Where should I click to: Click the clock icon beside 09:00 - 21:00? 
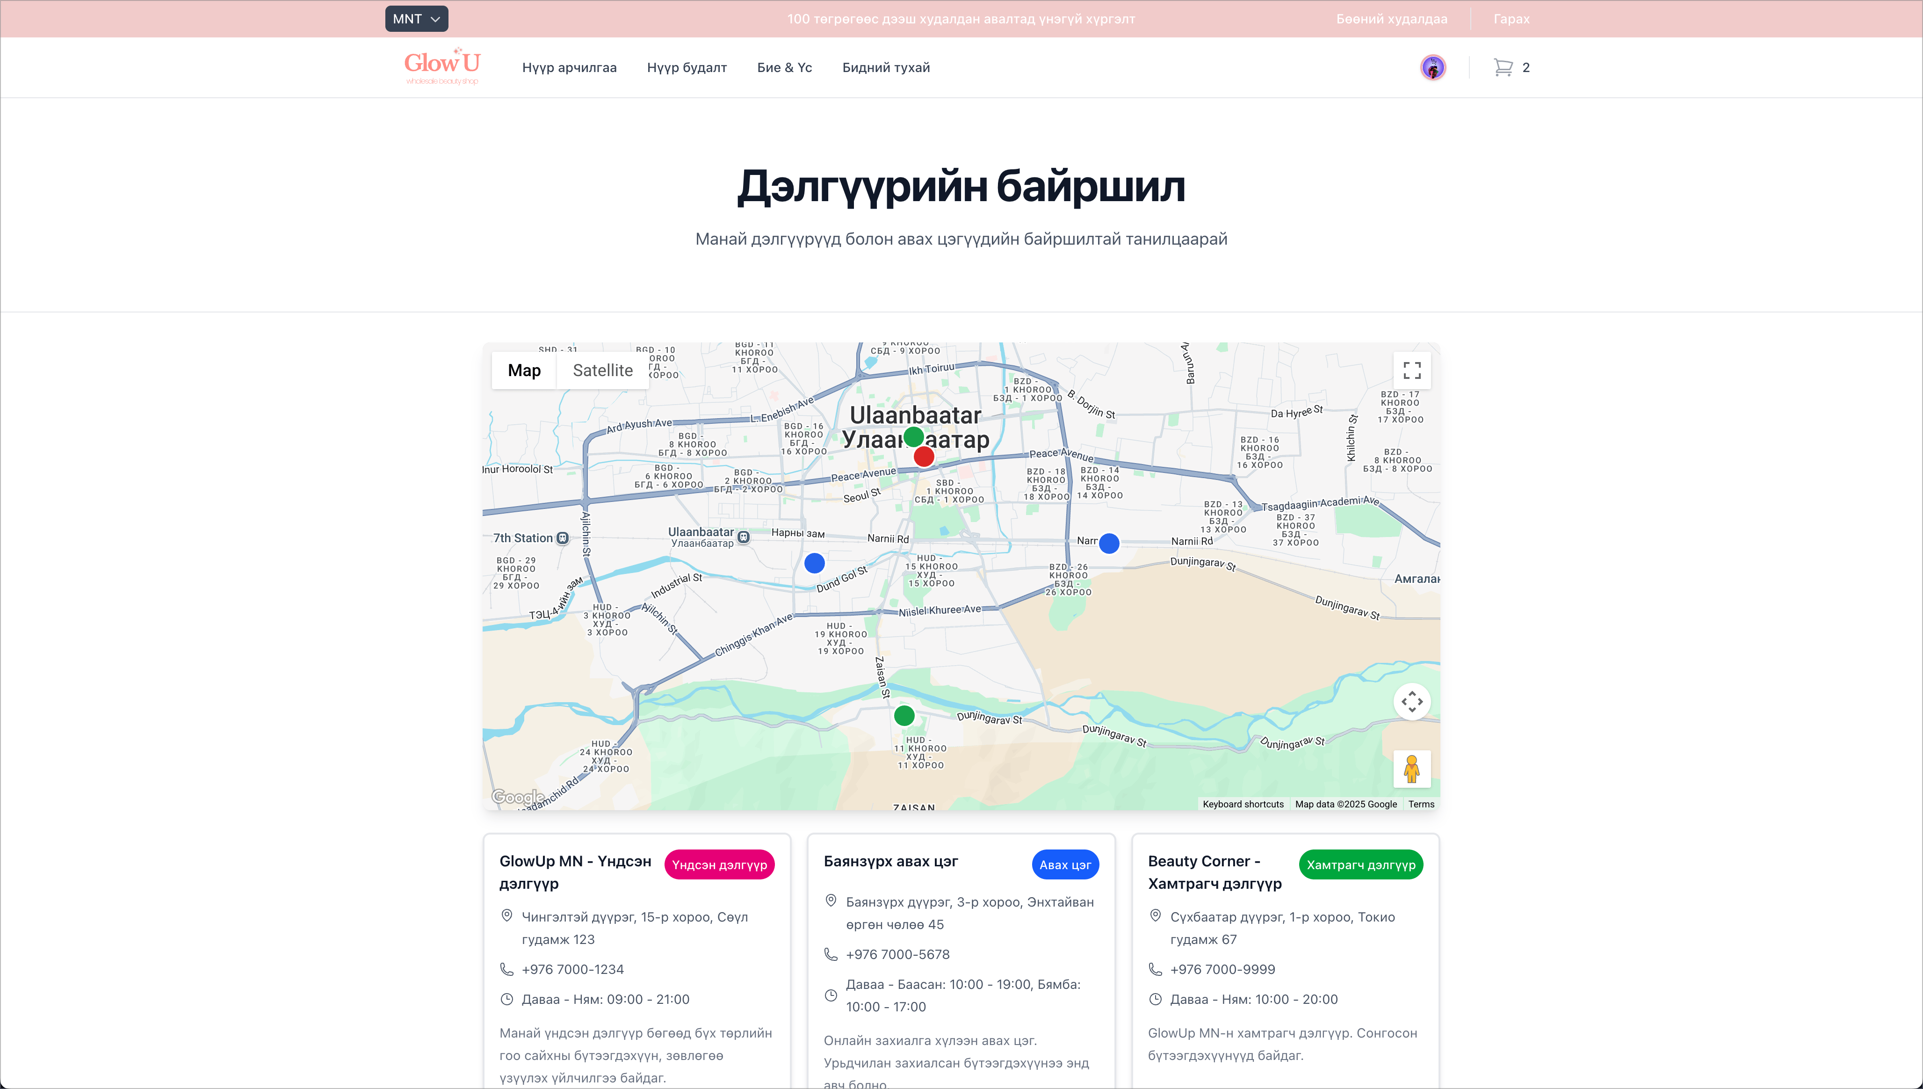506,999
